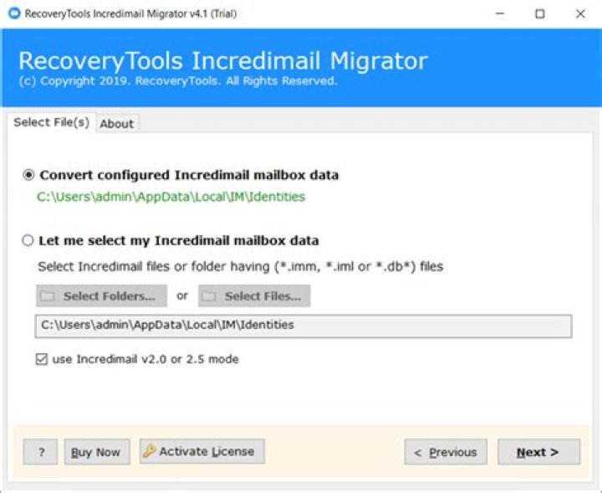
Task: Click the Buy Now button
Action: tap(97, 452)
